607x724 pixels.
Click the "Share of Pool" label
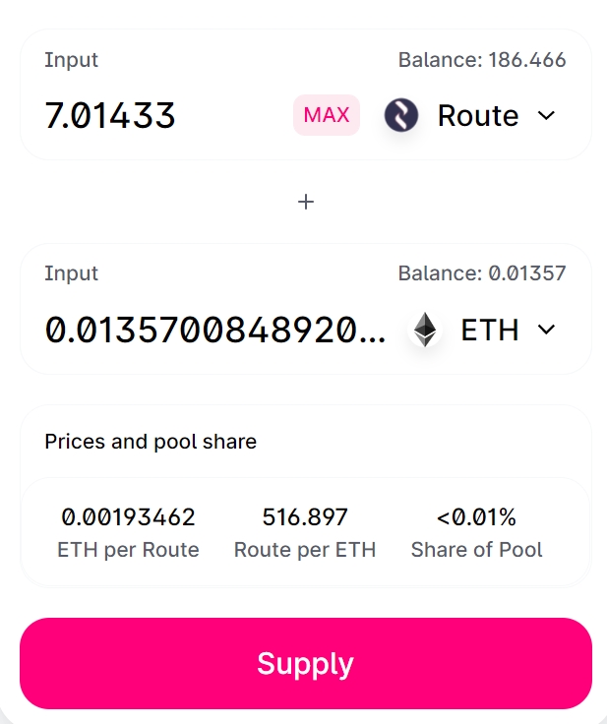[x=476, y=550]
